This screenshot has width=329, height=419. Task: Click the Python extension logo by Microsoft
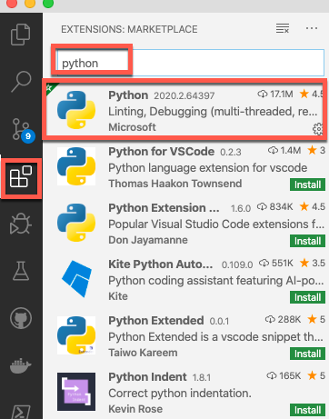pyautogui.click(x=76, y=110)
